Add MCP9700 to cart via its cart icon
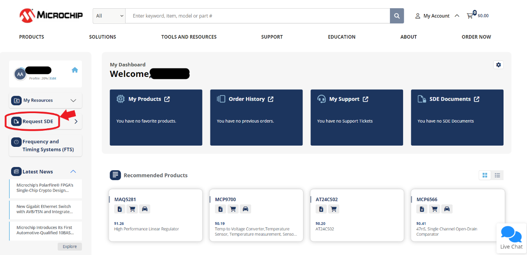Viewport: 527px width, 255px height. (x=233, y=209)
